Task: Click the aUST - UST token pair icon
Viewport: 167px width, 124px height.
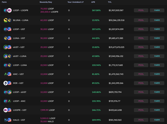Action: (7, 47)
